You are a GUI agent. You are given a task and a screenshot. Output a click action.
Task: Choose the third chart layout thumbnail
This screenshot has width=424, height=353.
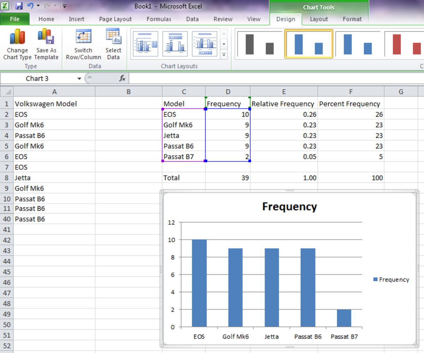click(x=204, y=44)
